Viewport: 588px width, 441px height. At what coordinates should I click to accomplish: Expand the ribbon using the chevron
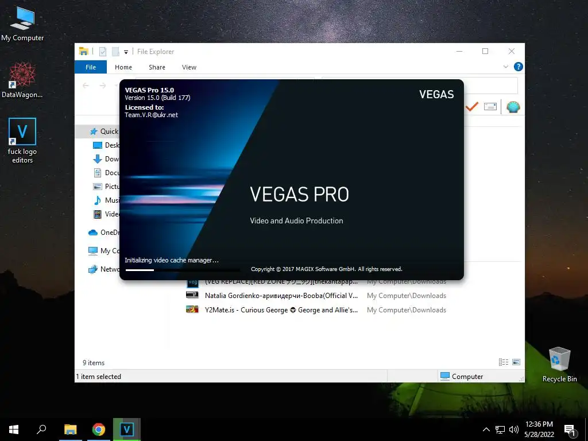pos(505,67)
